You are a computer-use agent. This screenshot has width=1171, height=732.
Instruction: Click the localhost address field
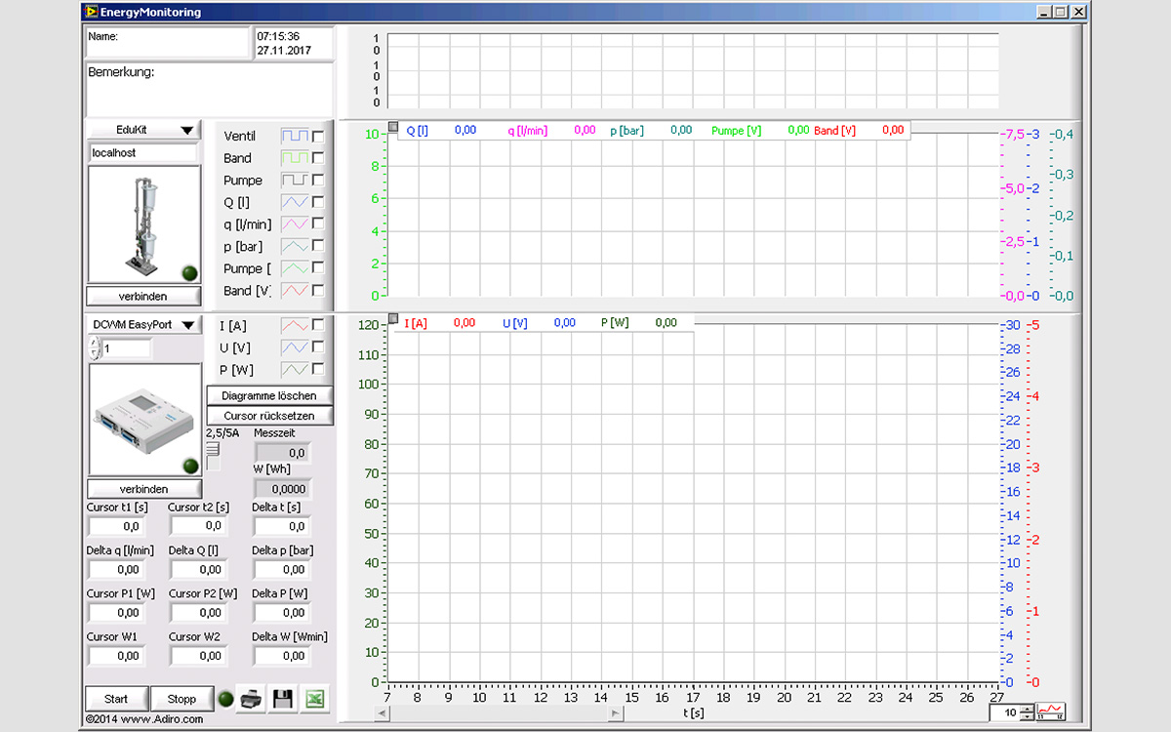click(x=142, y=153)
